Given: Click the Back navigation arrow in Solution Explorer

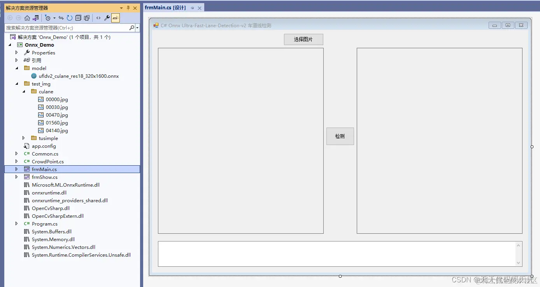Looking at the screenshot, I should (x=10, y=18).
